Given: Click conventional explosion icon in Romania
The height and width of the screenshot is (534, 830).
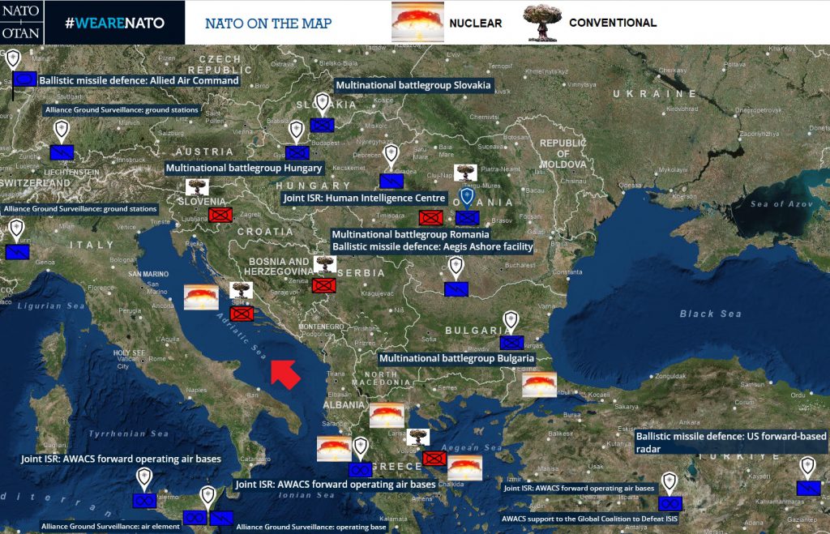Looking at the screenshot, I should (465, 173).
